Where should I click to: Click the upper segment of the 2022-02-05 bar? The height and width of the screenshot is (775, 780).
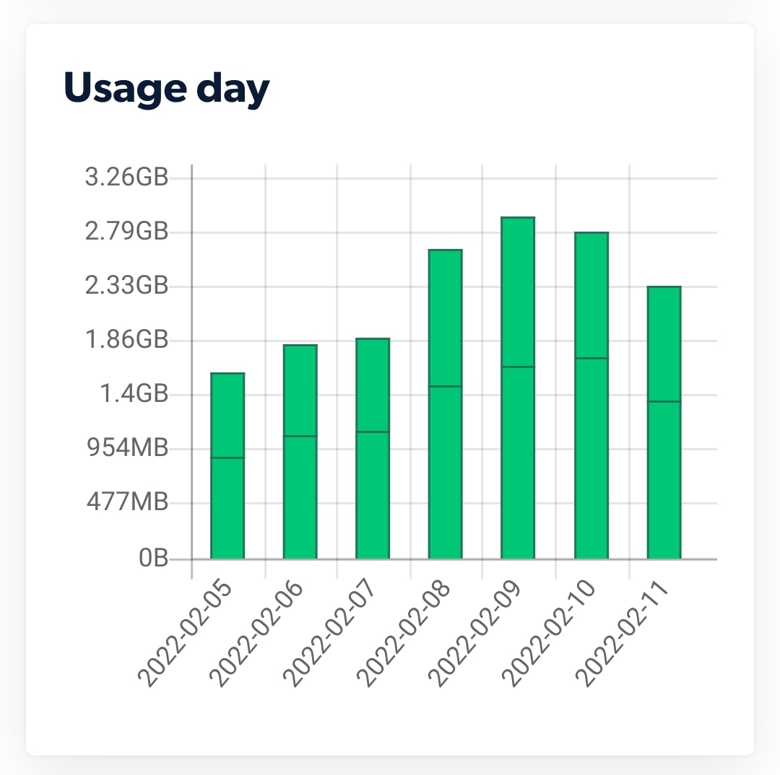pos(227,416)
